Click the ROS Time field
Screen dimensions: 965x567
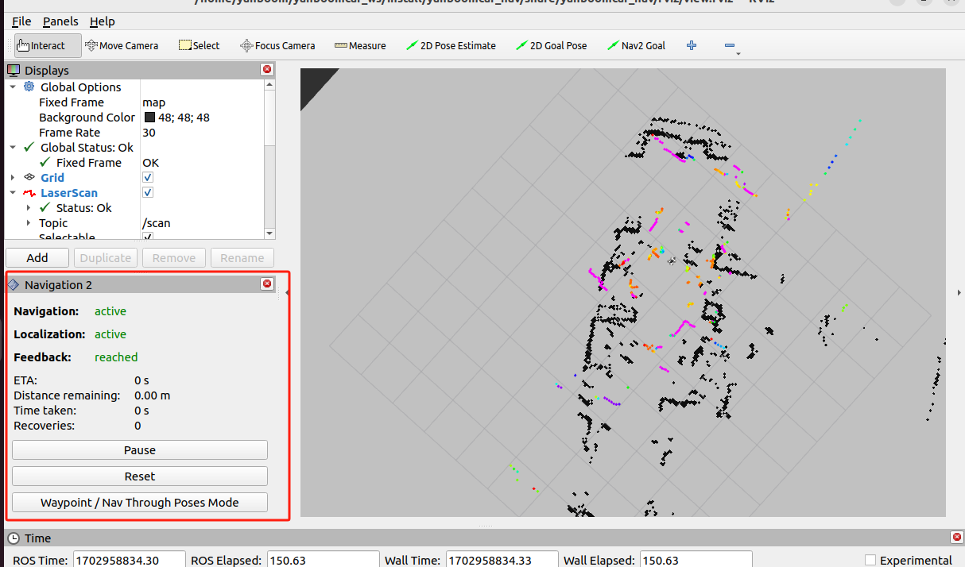(x=130, y=560)
